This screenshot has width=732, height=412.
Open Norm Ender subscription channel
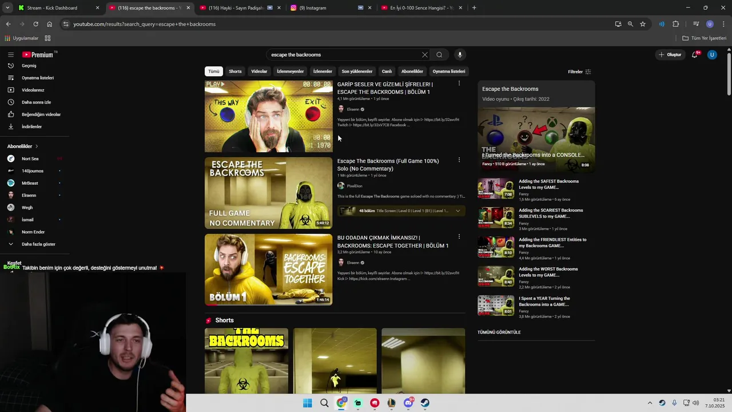(x=34, y=232)
